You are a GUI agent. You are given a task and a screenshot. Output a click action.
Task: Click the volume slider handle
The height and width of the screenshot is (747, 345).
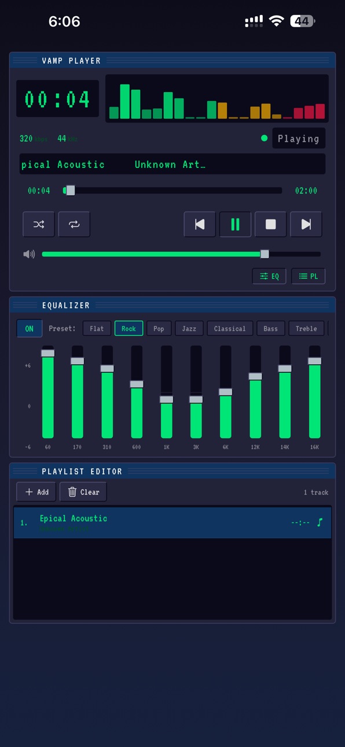(x=265, y=254)
